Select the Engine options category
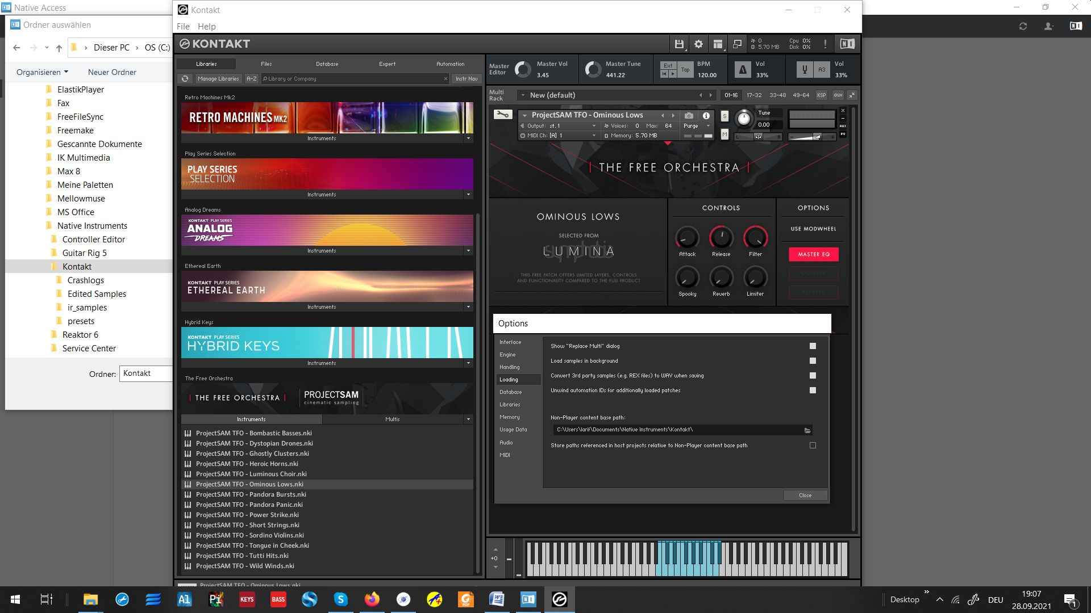This screenshot has height=613, width=1091. (507, 355)
